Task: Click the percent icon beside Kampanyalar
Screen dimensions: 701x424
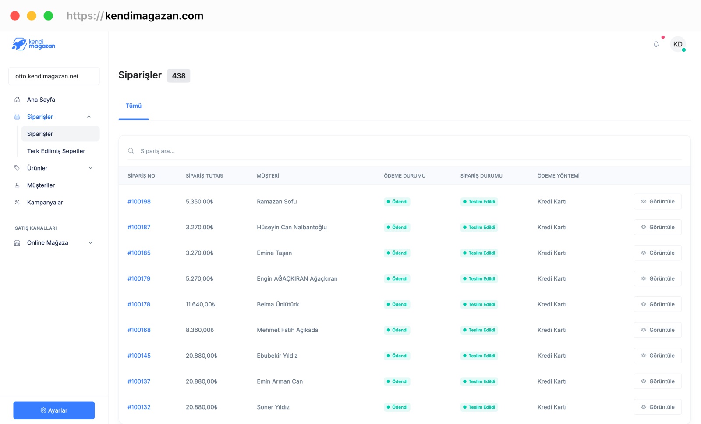Action: click(x=17, y=202)
